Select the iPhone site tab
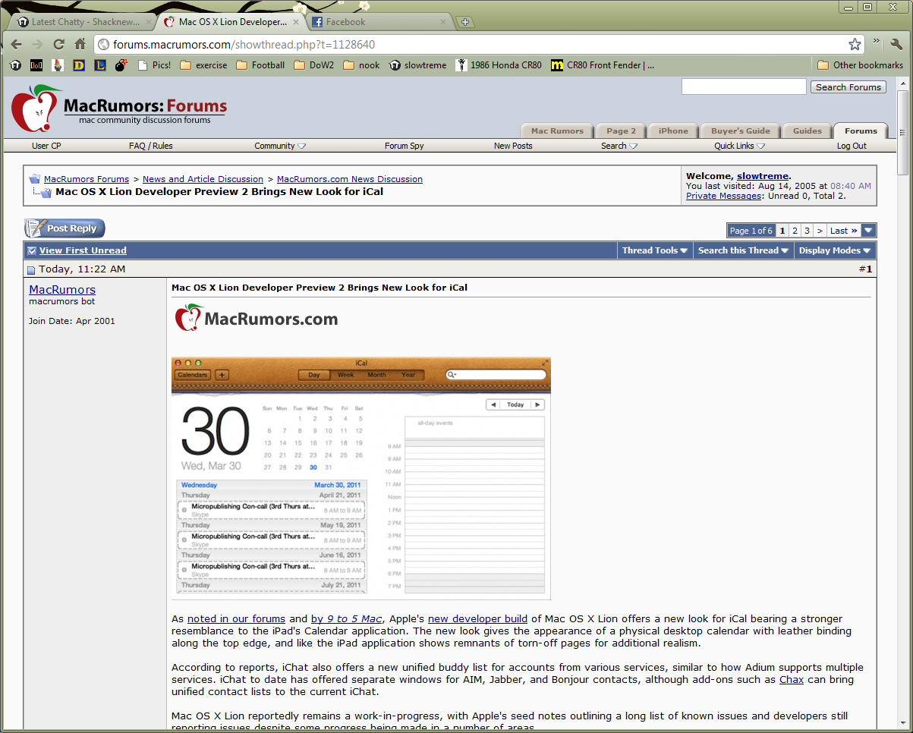Viewport: 913px width, 733px height. [673, 131]
